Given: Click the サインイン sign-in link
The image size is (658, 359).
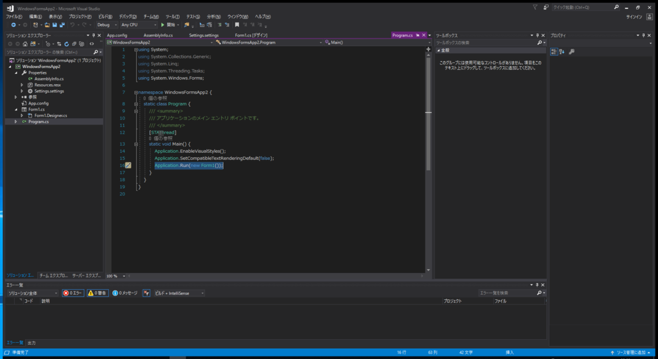Looking at the screenshot, I should 634,17.
